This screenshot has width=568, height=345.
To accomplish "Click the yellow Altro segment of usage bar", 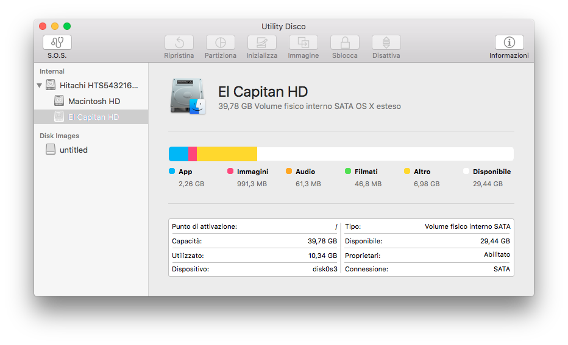I will point(227,154).
